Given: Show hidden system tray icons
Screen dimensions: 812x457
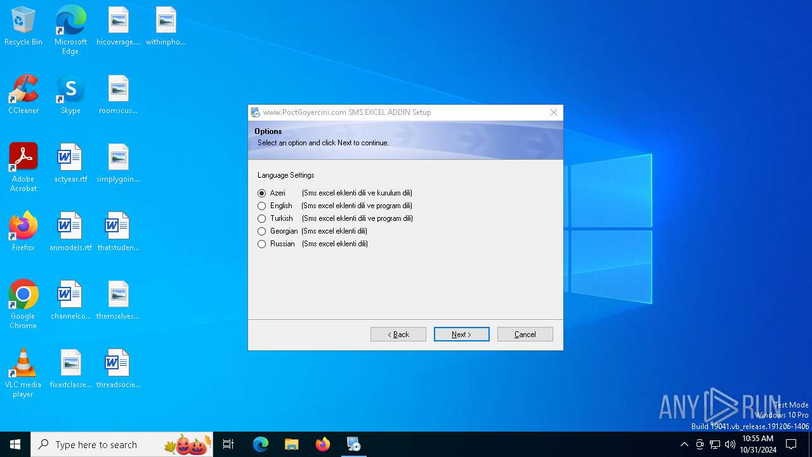Looking at the screenshot, I should [684, 444].
